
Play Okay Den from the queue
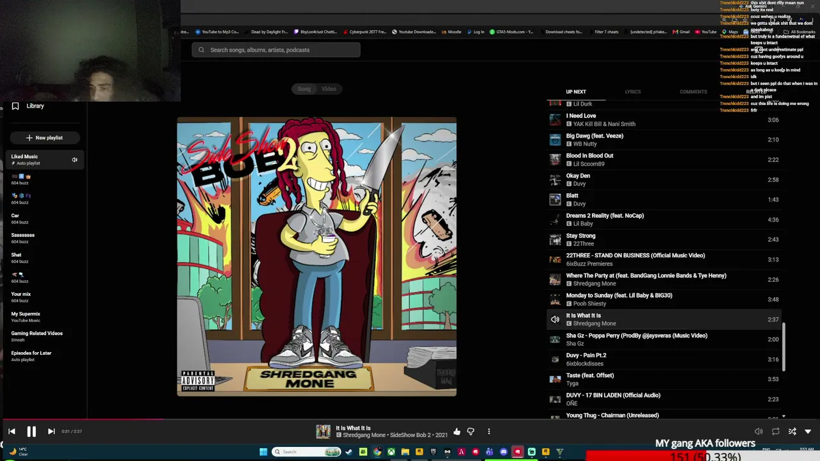coord(665,179)
